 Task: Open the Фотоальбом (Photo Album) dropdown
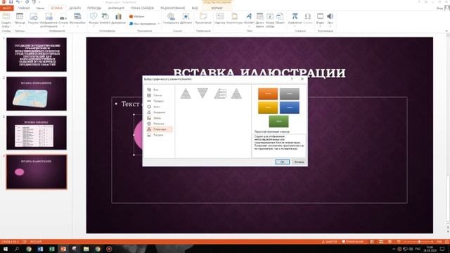point(77,26)
